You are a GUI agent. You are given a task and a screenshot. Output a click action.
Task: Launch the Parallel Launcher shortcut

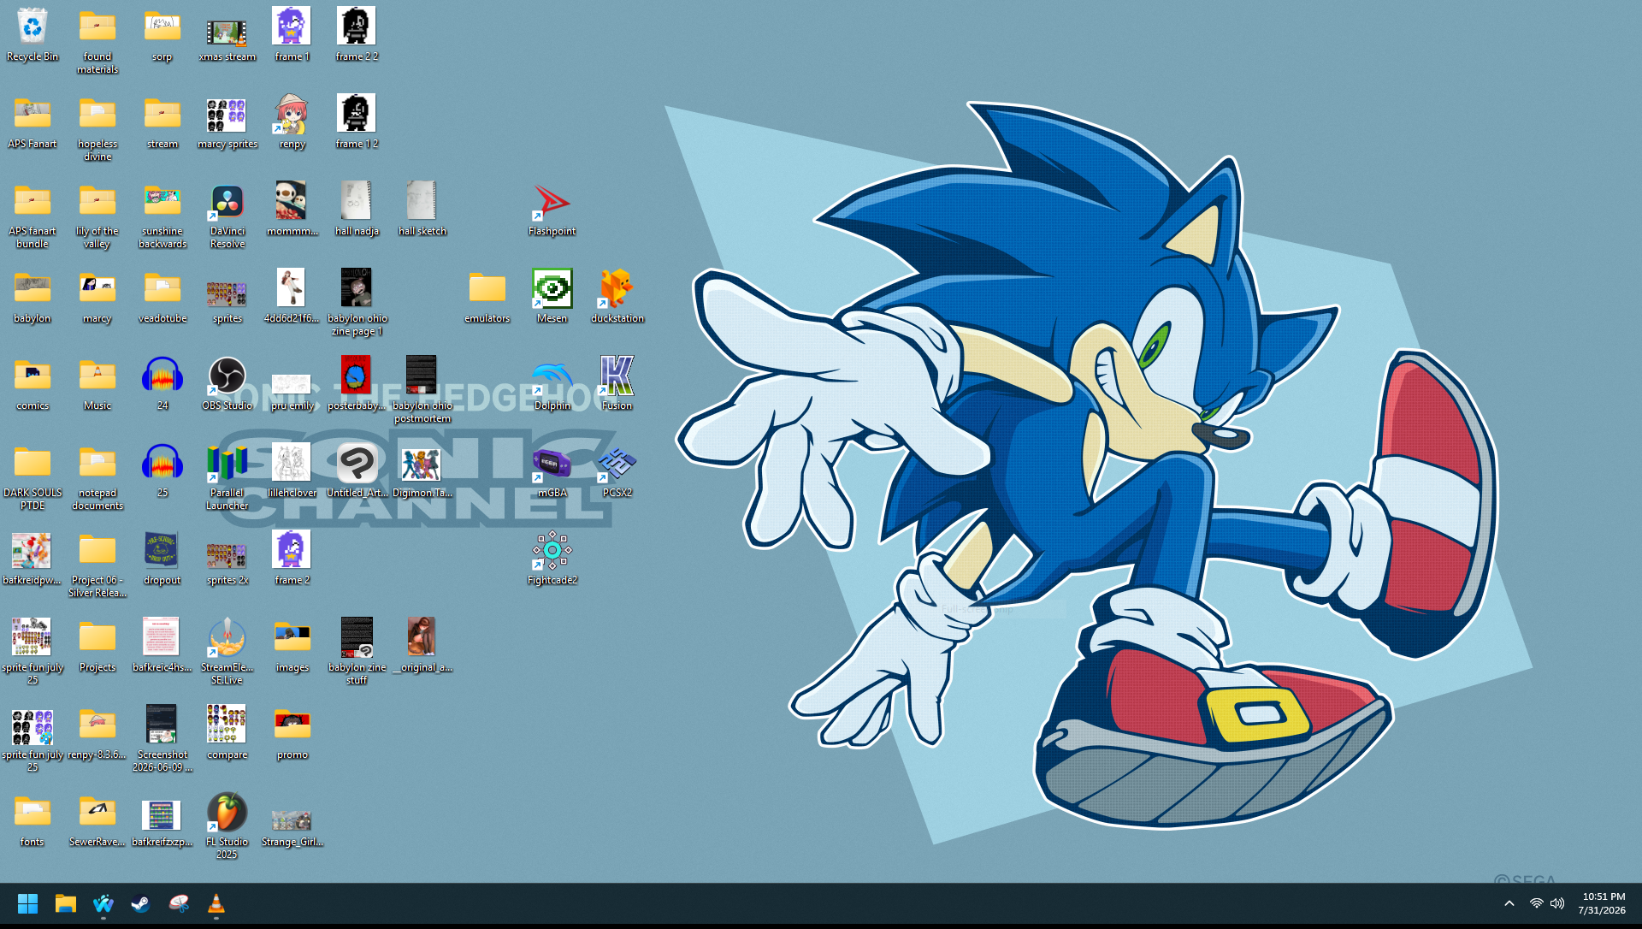point(227,476)
